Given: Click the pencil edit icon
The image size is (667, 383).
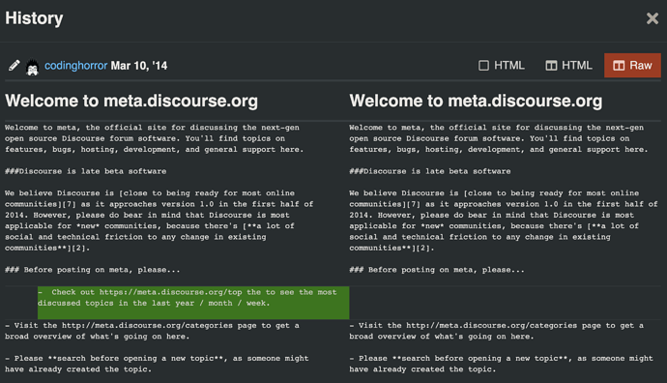Looking at the screenshot, I should click(x=14, y=66).
